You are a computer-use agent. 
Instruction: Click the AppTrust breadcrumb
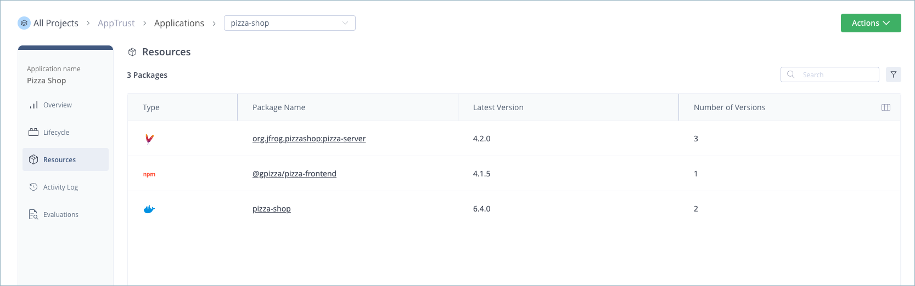[116, 23]
